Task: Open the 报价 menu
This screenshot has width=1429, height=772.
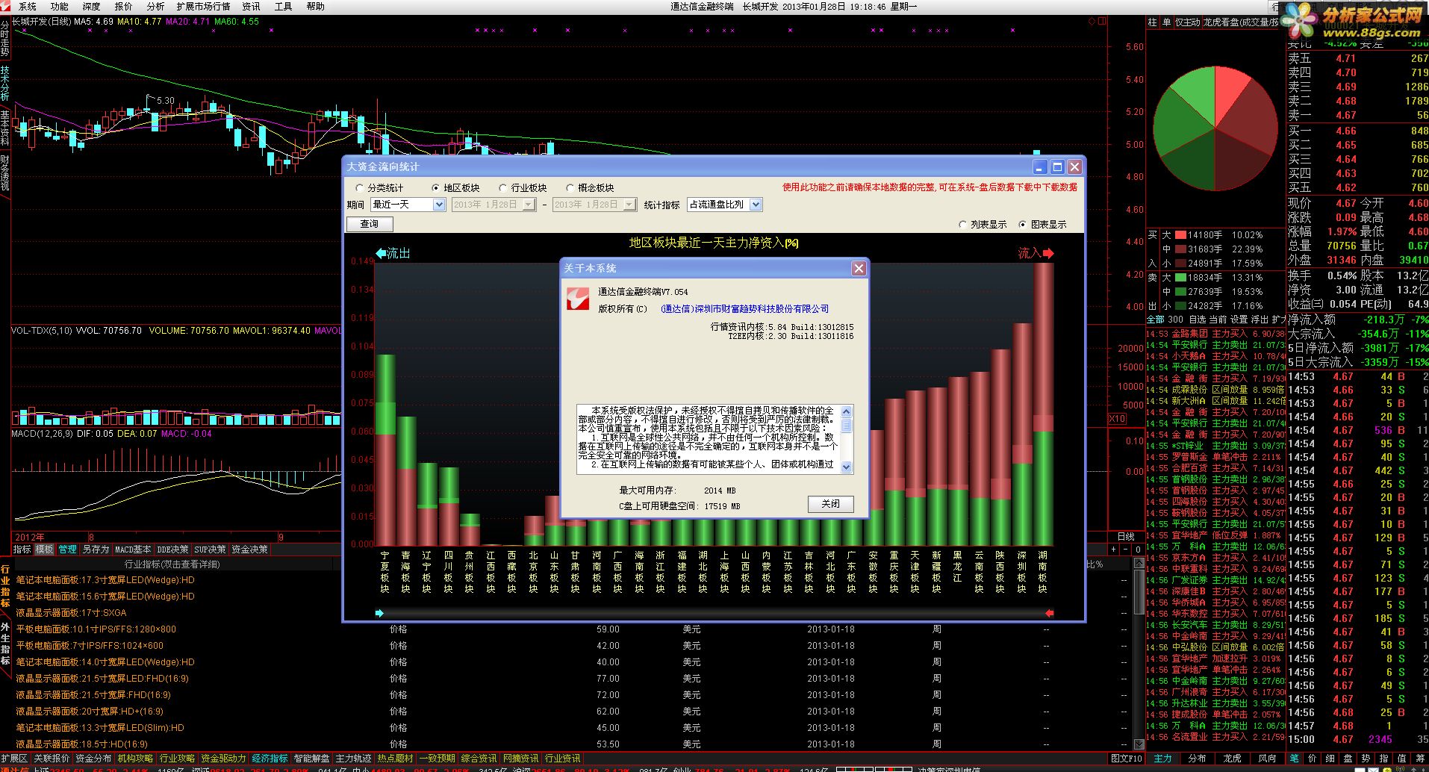Action: coord(123,6)
